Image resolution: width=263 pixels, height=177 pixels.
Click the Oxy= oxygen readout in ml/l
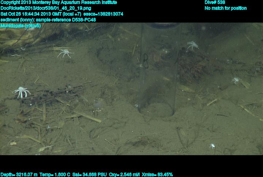point(124,175)
